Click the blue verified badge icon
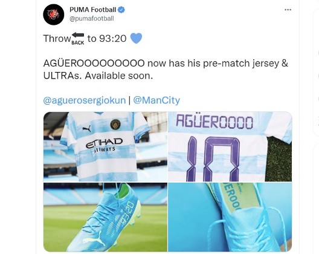 point(121,10)
